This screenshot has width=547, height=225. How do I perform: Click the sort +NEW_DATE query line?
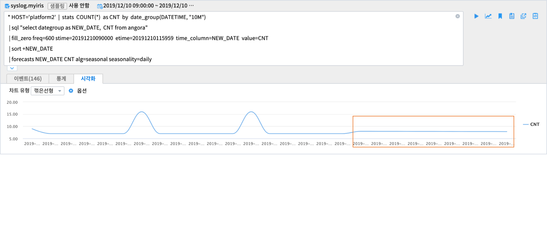[x=31, y=49]
